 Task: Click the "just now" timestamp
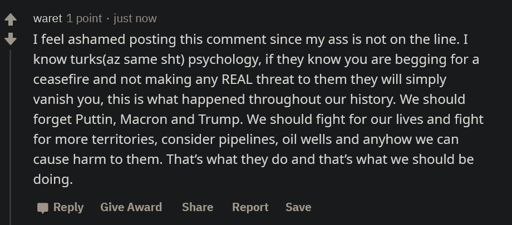pyautogui.click(x=135, y=18)
